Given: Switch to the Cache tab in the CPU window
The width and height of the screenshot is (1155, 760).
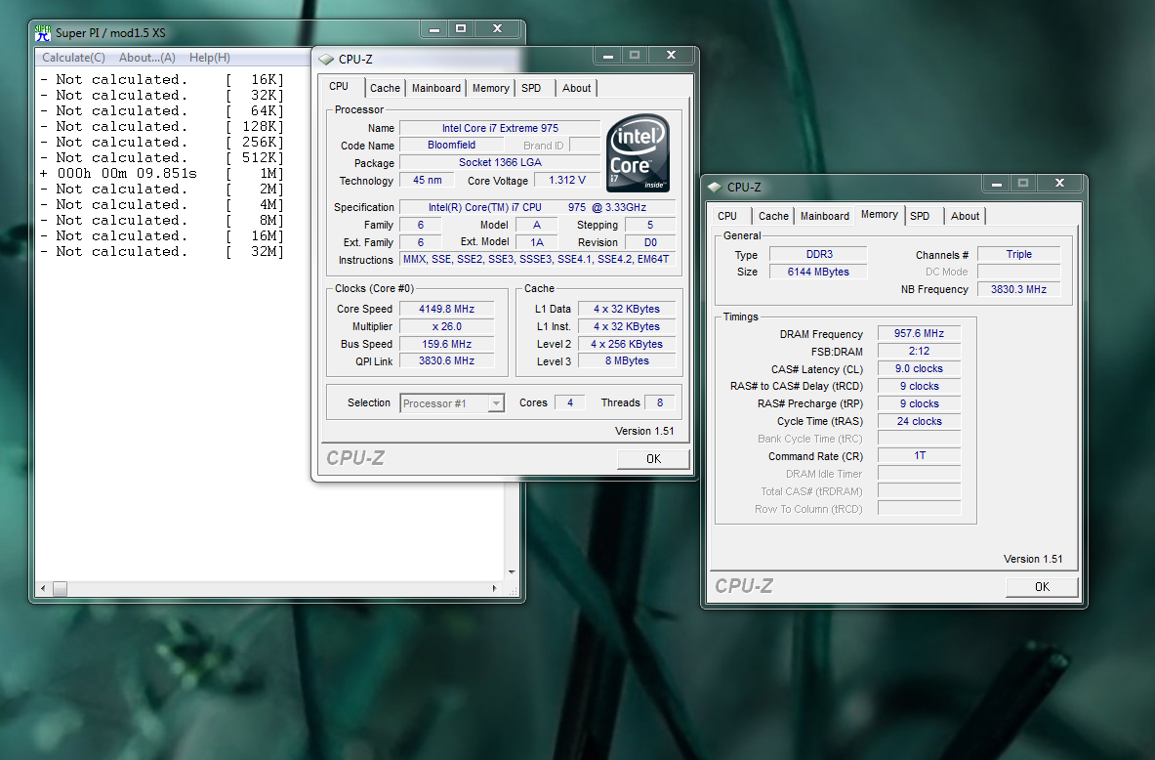Looking at the screenshot, I should click(x=385, y=88).
